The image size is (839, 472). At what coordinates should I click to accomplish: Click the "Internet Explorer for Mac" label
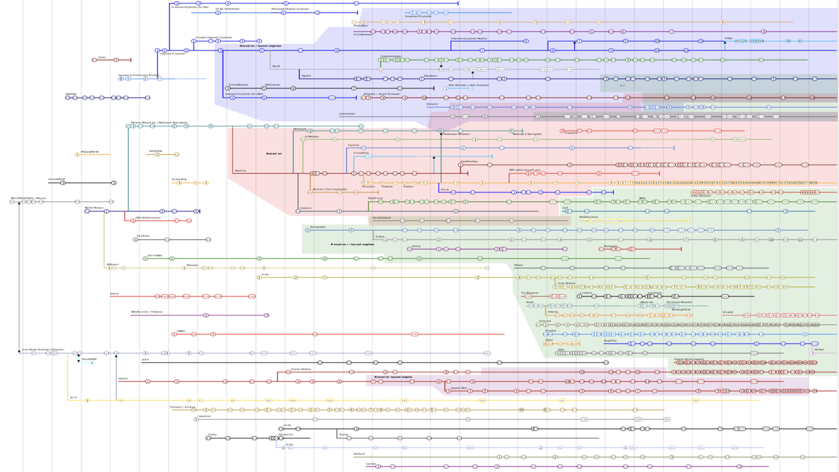[190, 7]
